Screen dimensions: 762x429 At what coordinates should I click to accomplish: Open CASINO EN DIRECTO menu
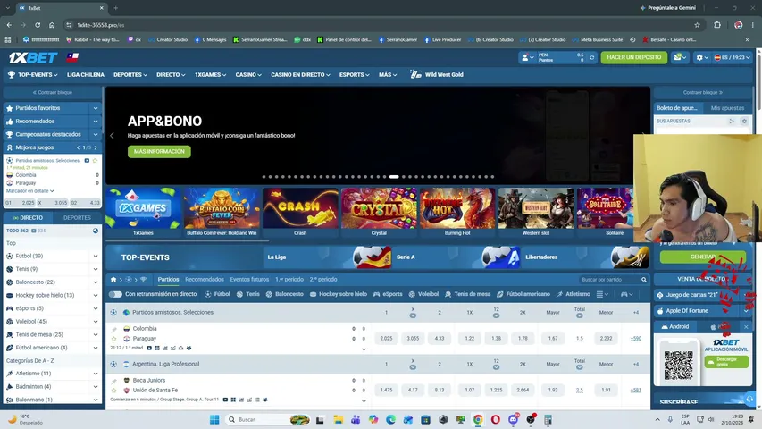coord(300,75)
